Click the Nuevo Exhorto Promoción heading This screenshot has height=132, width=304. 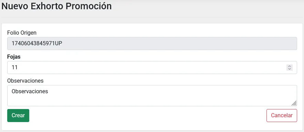pyautogui.click(x=56, y=6)
